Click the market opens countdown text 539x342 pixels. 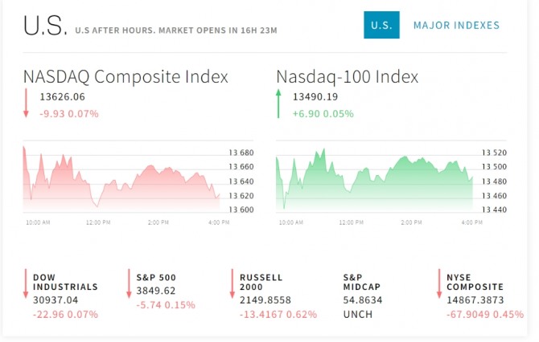click(176, 31)
